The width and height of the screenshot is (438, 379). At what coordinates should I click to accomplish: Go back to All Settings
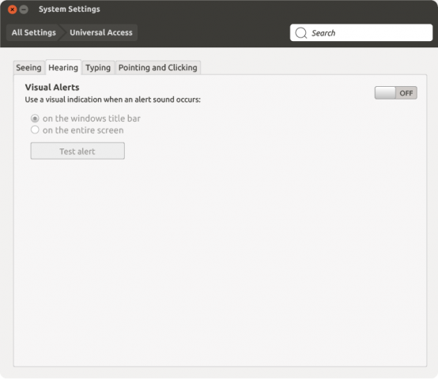pos(34,32)
